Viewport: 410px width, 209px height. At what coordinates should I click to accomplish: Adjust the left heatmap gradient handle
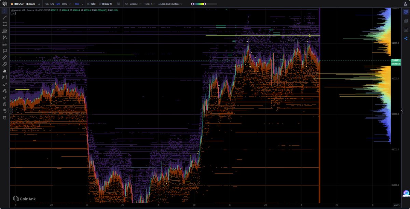coord(192,4)
